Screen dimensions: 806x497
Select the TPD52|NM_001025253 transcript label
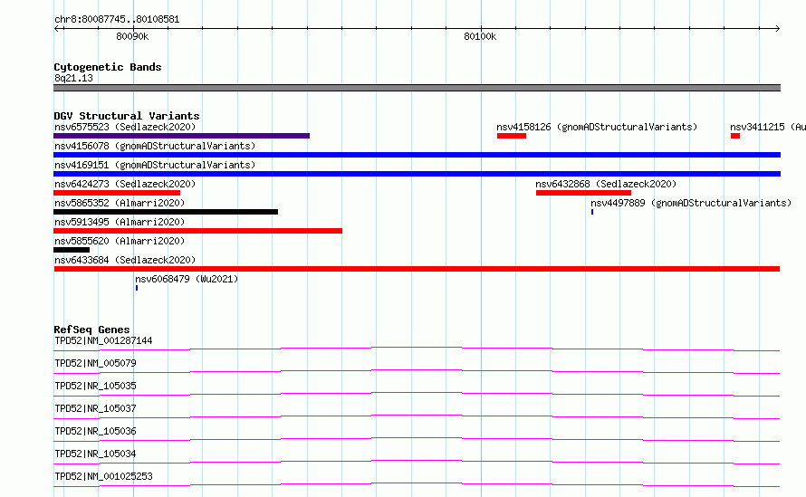tap(103, 476)
